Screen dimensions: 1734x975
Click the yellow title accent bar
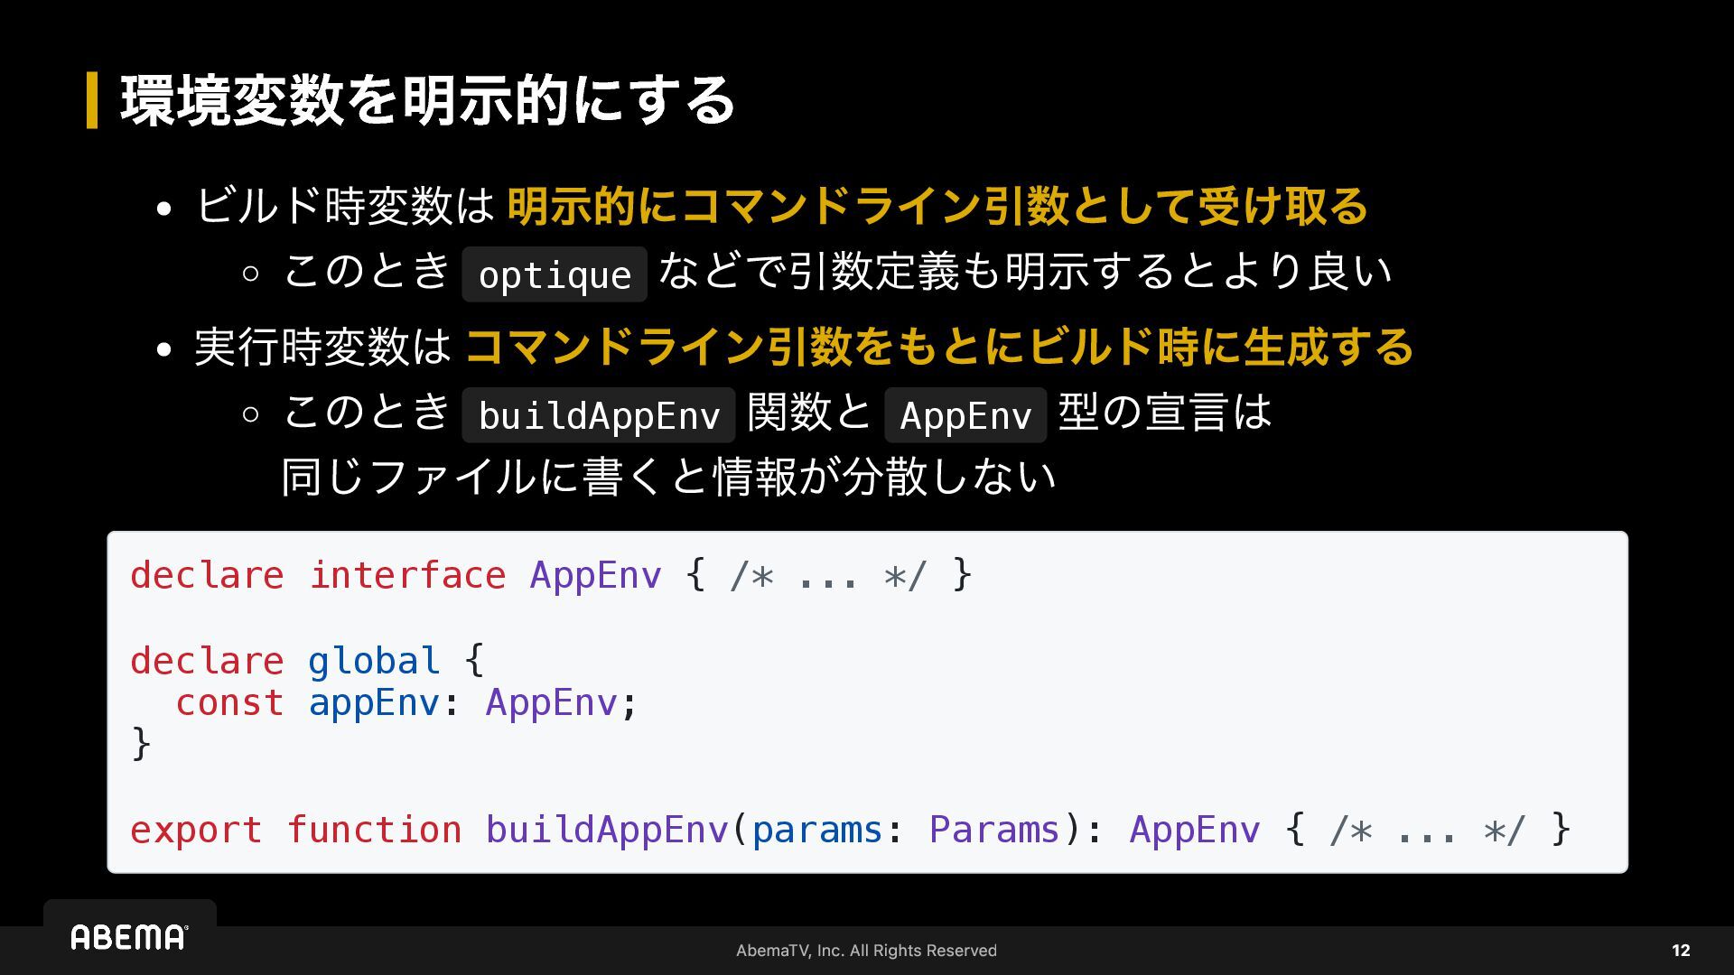coord(91,100)
